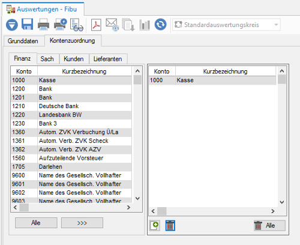
Task: Click Konto column header in right list
Action: point(162,71)
